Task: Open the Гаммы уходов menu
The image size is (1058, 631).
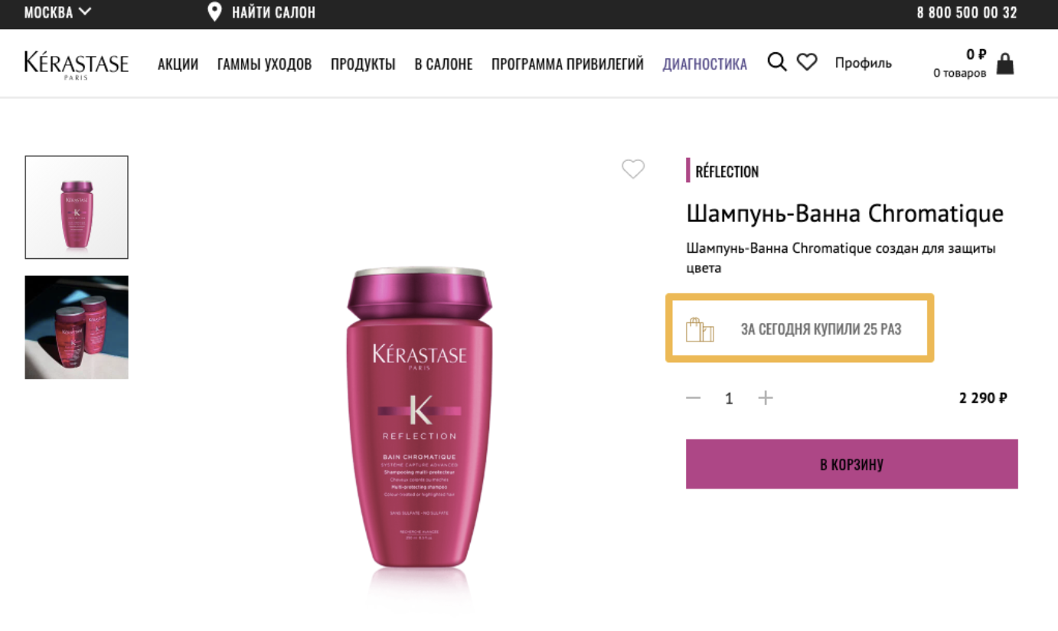Action: click(264, 64)
